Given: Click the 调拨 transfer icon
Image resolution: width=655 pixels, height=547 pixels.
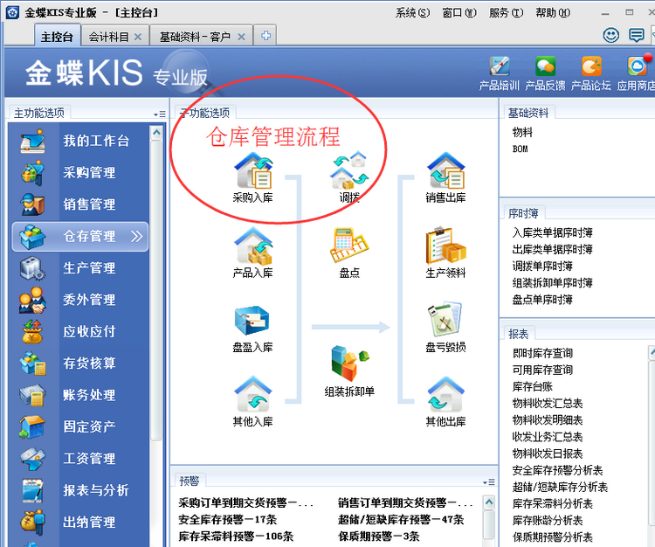Looking at the screenshot, I should point(348,171).
